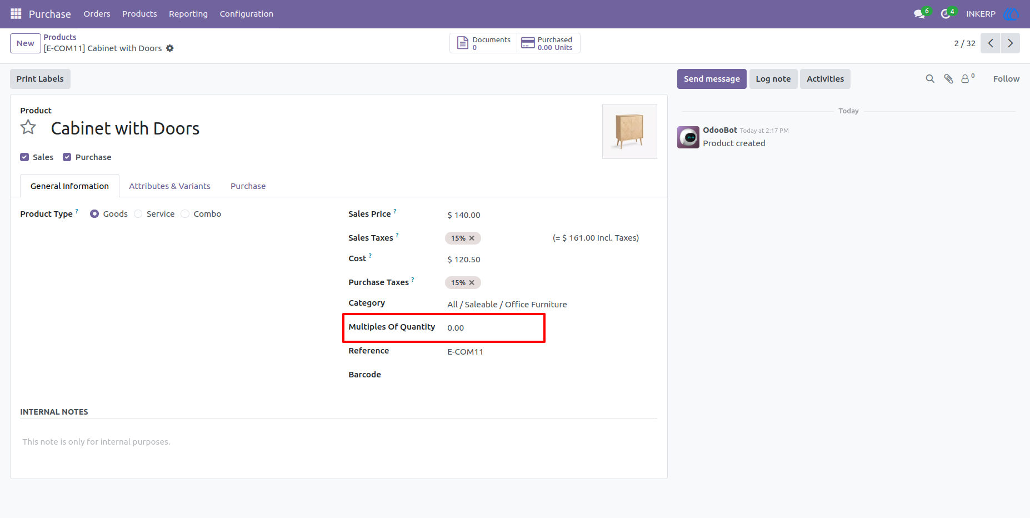
Task: Select the Combo product type
Action: 185,214
